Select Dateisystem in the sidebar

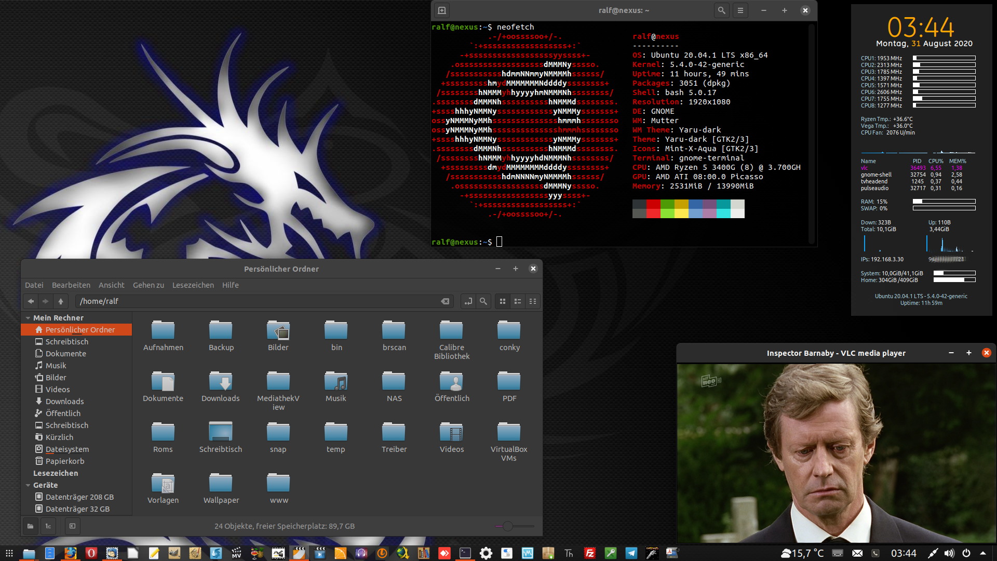tap(67, 449)
